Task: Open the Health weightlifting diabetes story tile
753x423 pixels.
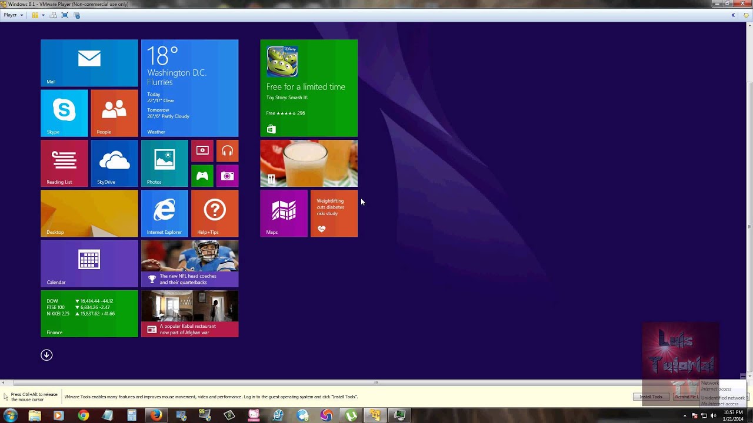Action: click(334, 213)
